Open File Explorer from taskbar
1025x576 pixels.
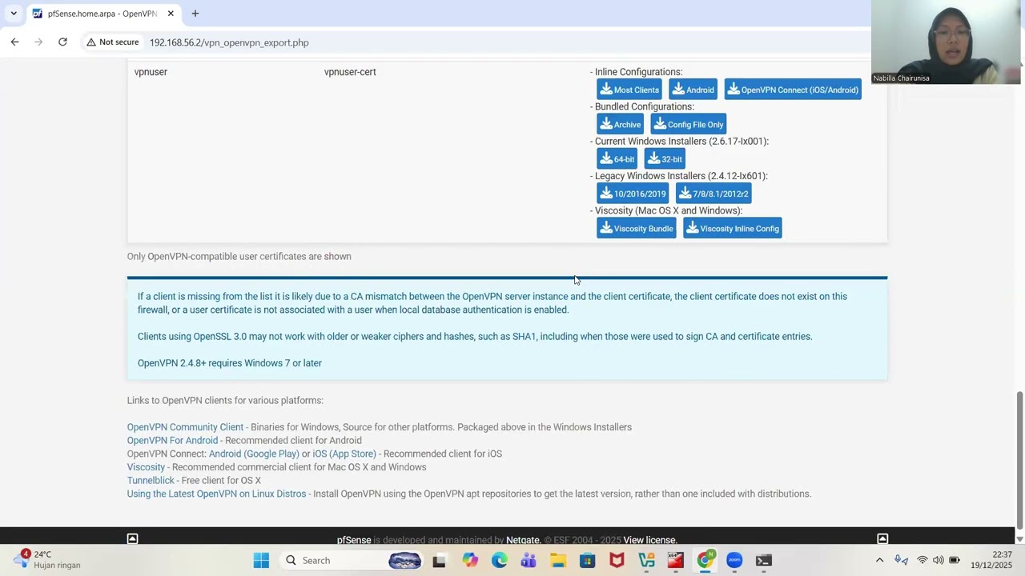[x=558, y=561]
